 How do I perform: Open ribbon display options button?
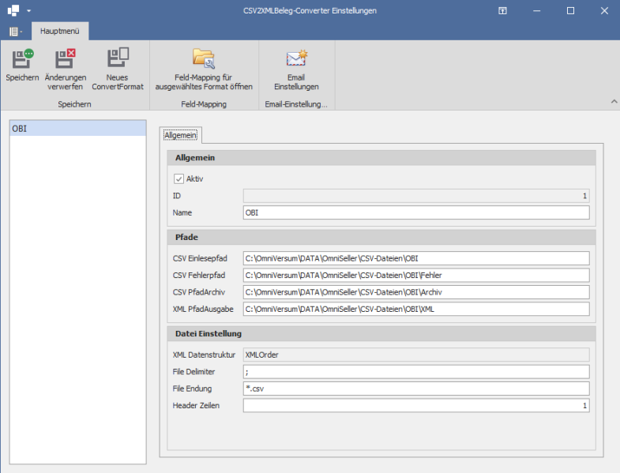pyautogui.click(x=502, y=11)
